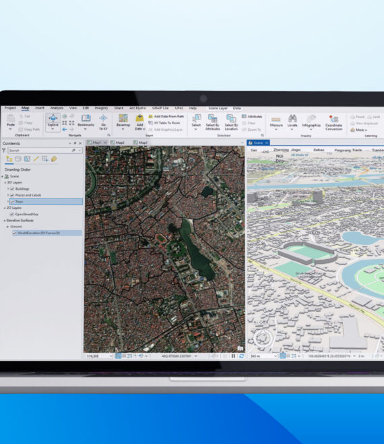Choose the Select features tool

(196, 121)
